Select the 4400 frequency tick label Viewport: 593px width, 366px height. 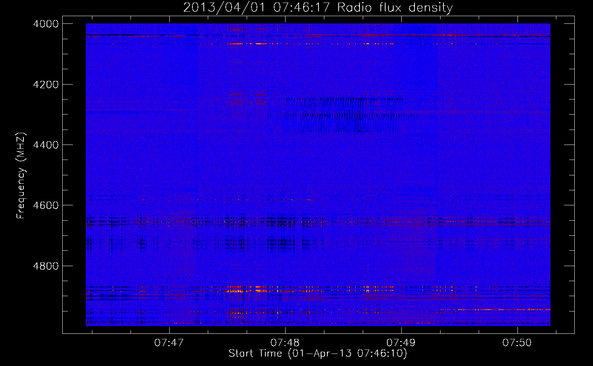[46, 145]
